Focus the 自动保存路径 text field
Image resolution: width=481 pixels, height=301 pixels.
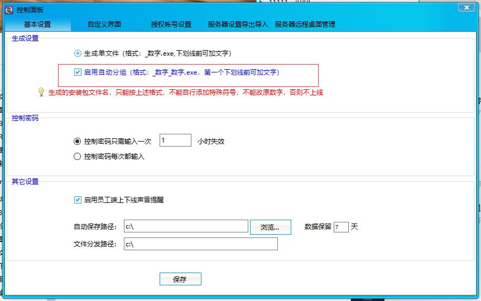click(x=185, y=226)
